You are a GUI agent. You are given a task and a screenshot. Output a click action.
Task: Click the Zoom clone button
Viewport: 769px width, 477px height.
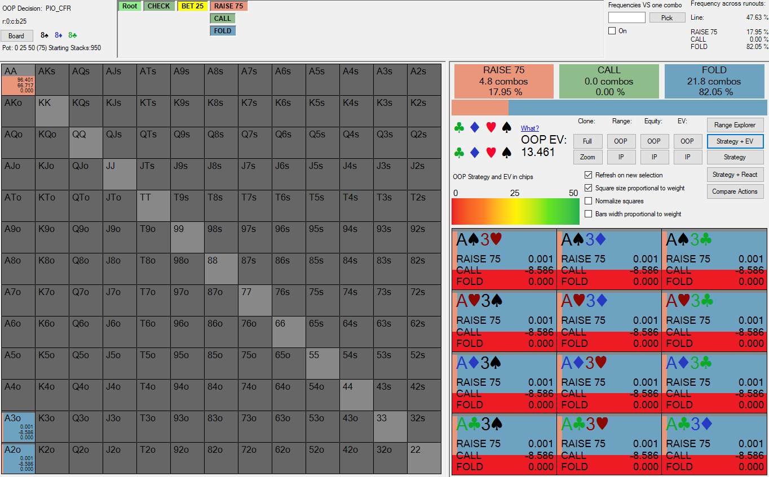[587, 157]
